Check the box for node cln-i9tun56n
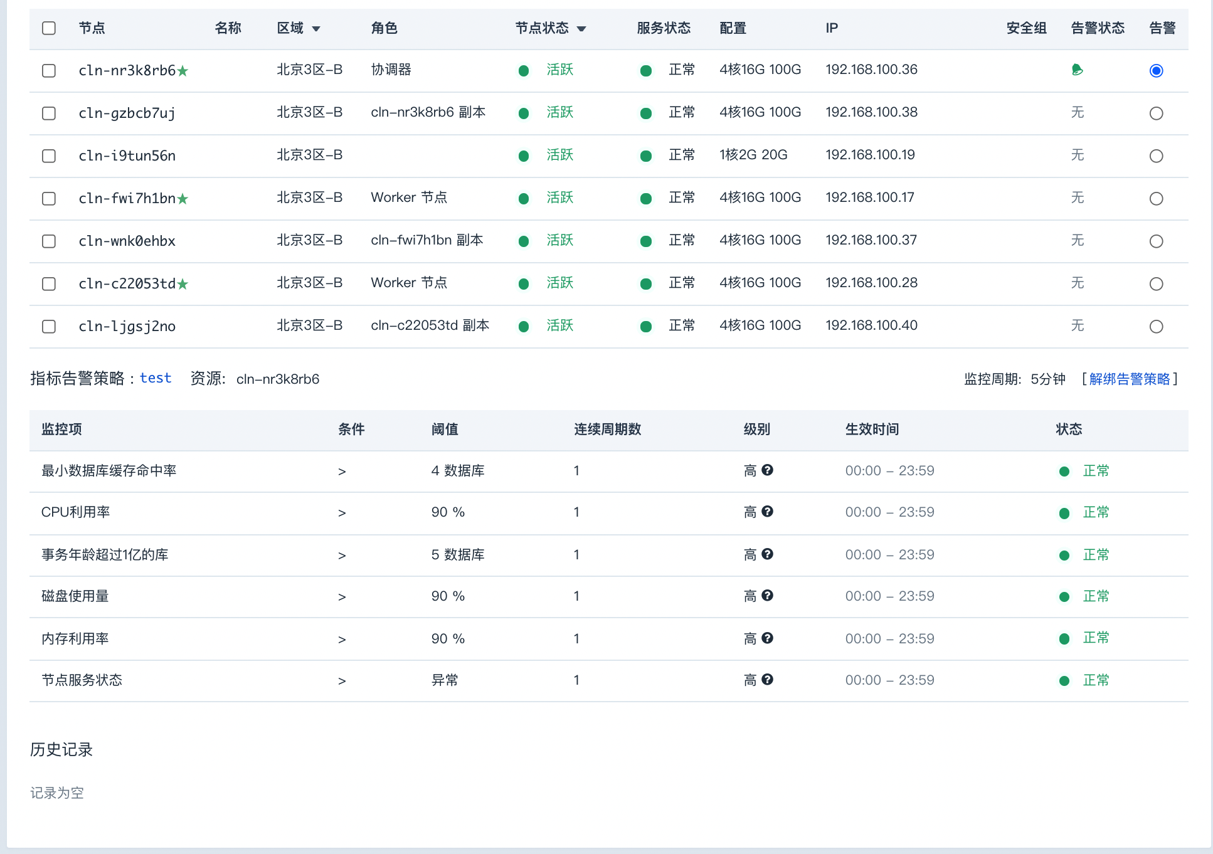The height and width of the screenshot is (854, 1213). [x=49, y=156]
